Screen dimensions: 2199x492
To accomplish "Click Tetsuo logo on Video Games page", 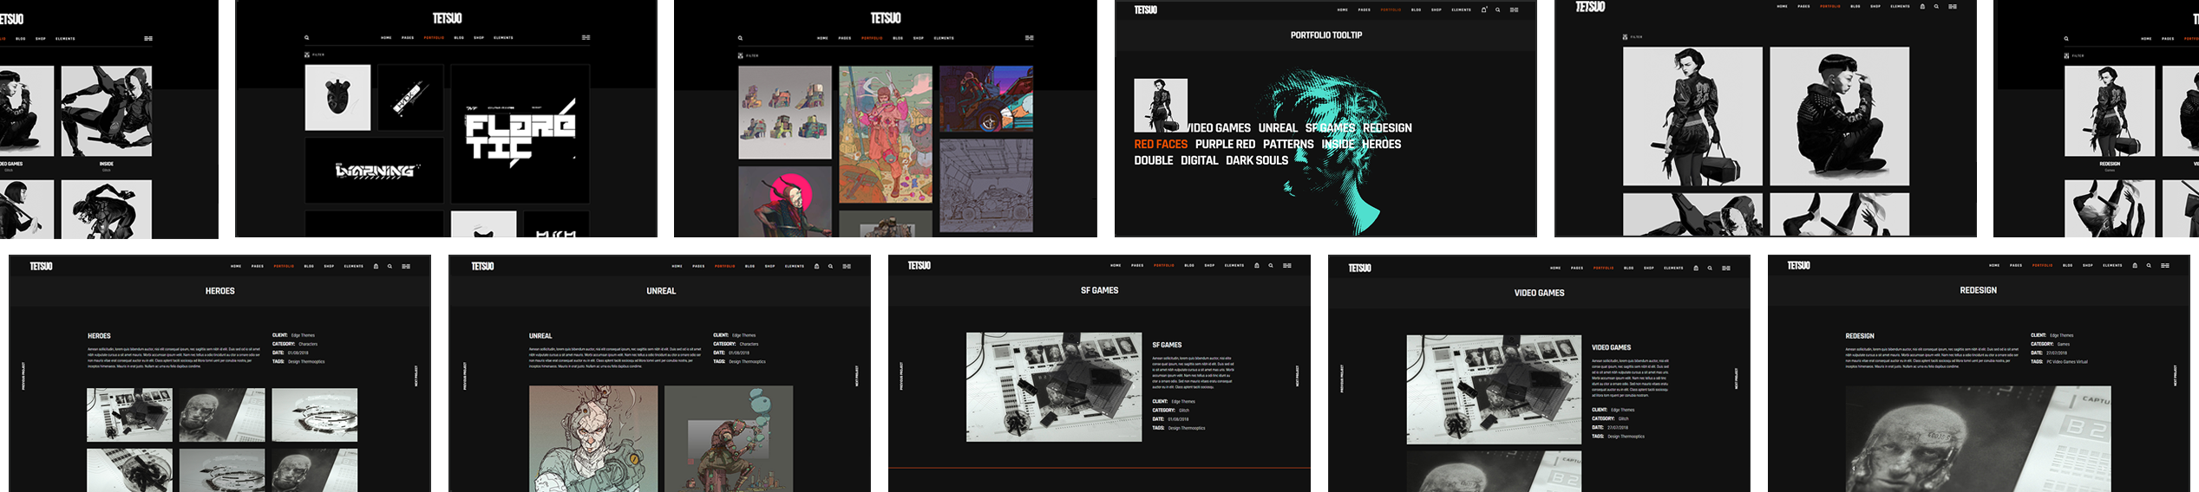I will point(1359,269).
